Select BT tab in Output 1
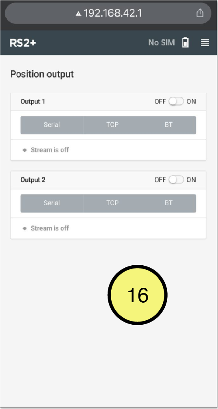This screenshot has width=218, height=409. (169, 125)
